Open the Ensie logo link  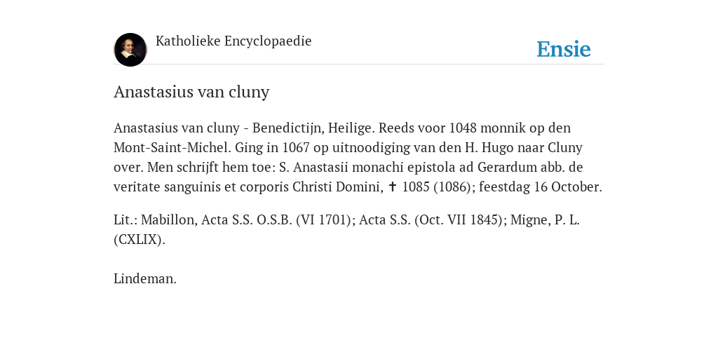coord(564,49)
